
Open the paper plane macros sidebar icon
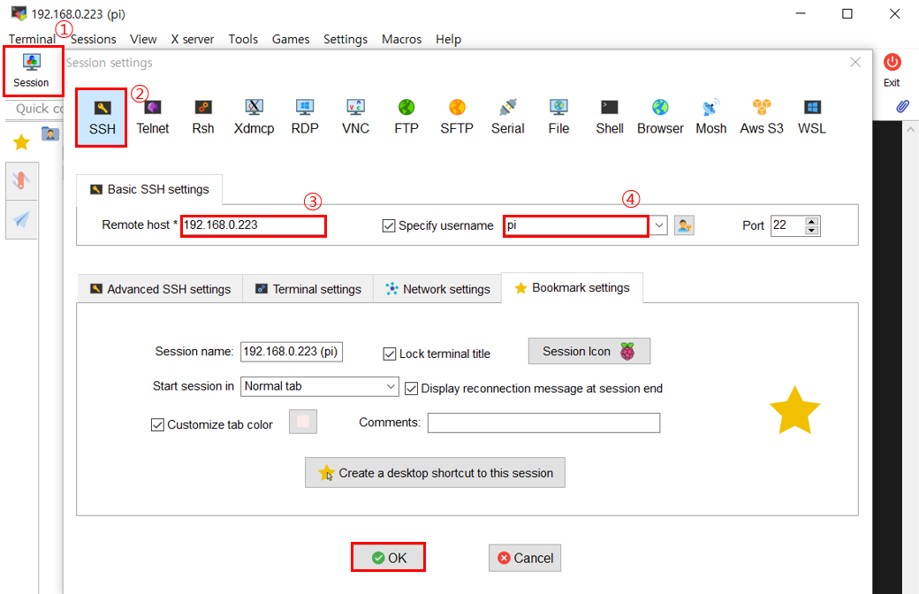tap(22, 220)
